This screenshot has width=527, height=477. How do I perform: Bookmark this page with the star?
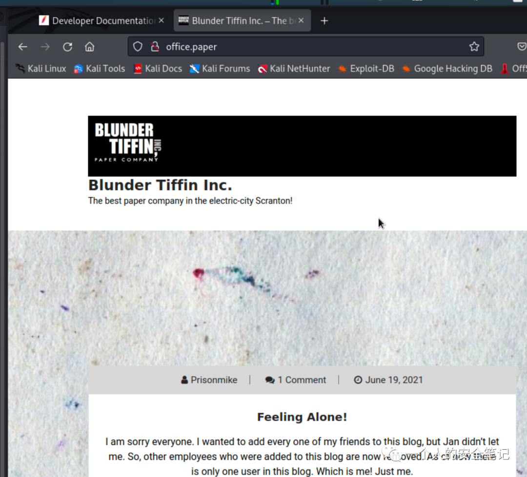(x=474, y=47)
